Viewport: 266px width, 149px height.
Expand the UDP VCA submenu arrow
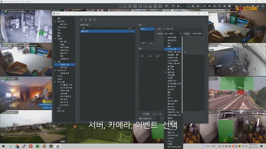coord(165,72)
